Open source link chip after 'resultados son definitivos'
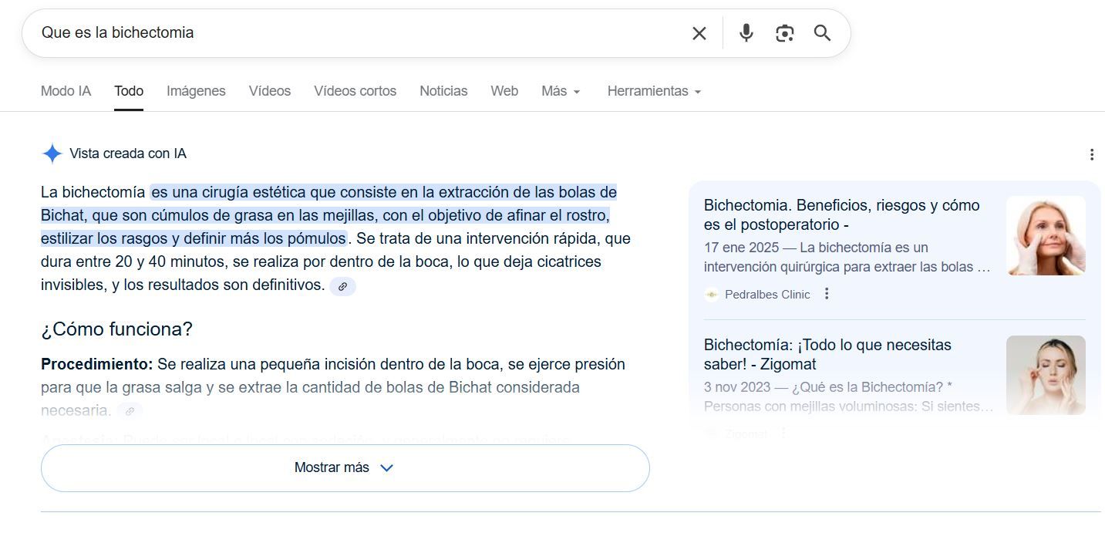 (342, 286)
